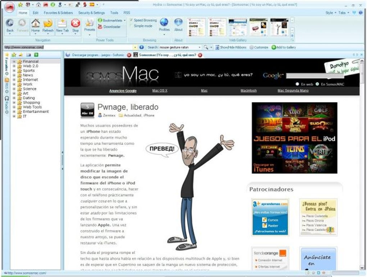Viewport: 367px width, 277px height.
Task: Open the Profiles globe icon
Action: pyautogui.click(x=164, y=22)
